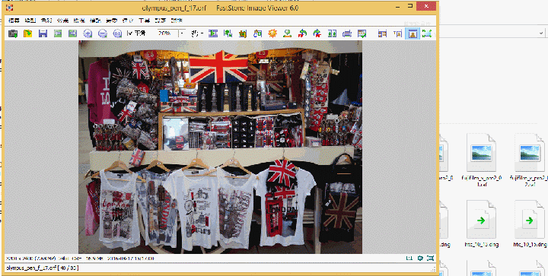548x276 pixels.
Task: Rotate image right (clockwise)
Action: (317, 33)
